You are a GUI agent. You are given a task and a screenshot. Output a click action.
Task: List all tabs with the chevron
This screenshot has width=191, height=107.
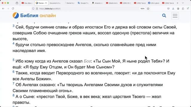point(183,3)
